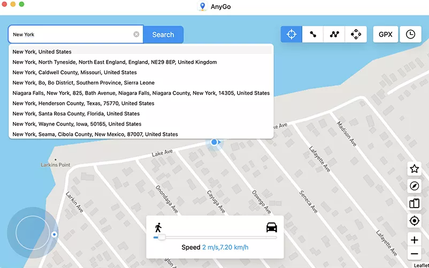Click the Leaflet attribution link
The height and width of the screenshot is (268, 429).
(x=421, y=265)
